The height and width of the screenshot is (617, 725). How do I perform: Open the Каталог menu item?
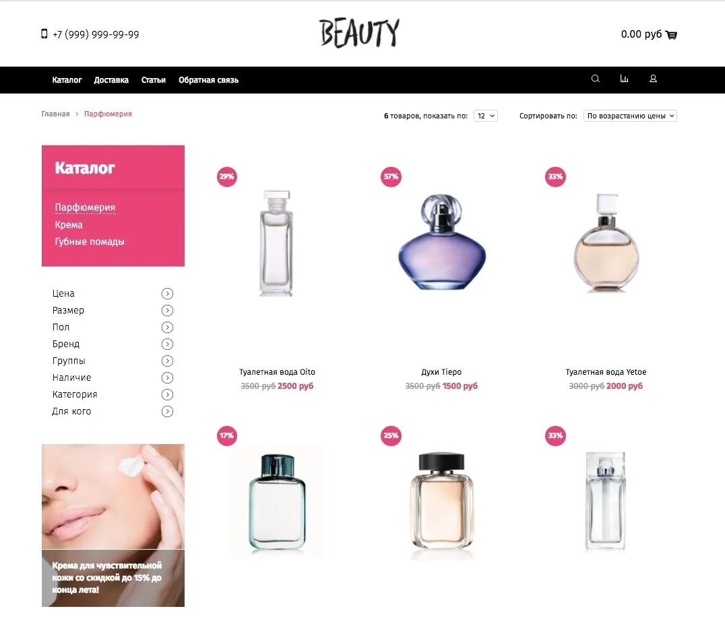click(67, 80)
